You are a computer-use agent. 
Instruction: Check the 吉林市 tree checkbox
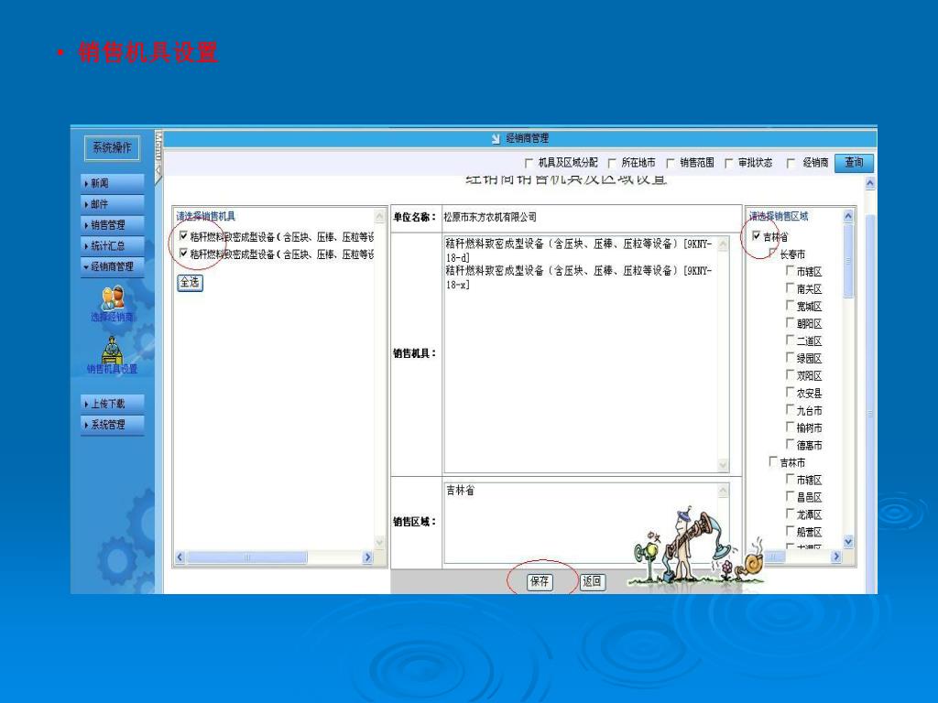[x=773, y=461]
